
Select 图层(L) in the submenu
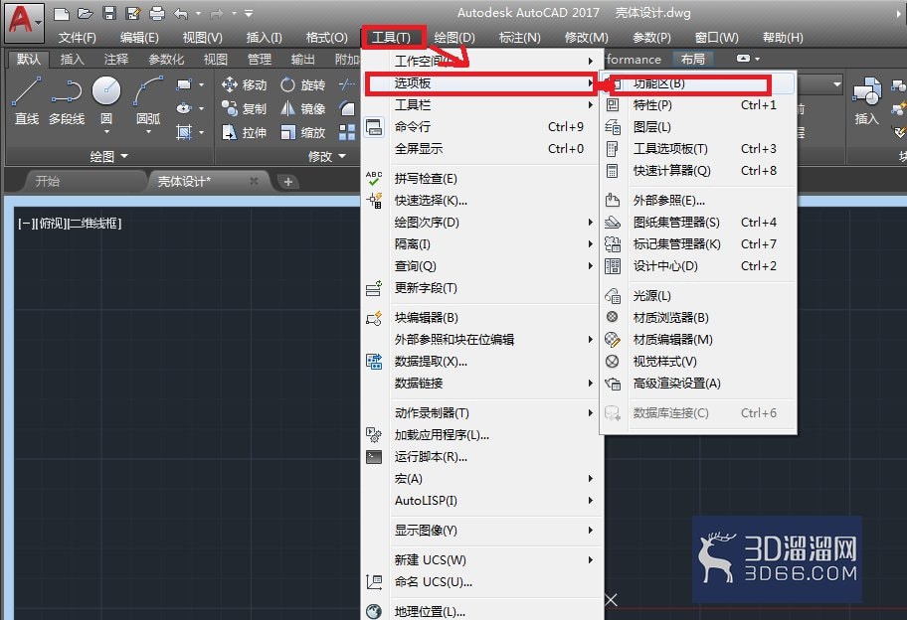coord(698,127)
